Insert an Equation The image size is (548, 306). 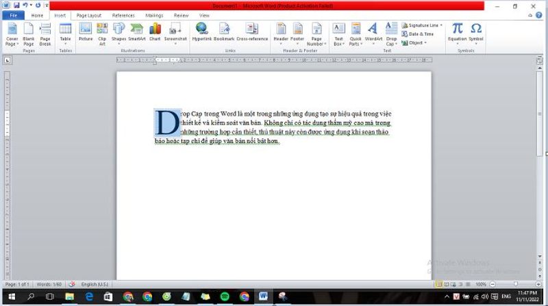[457, 34]
